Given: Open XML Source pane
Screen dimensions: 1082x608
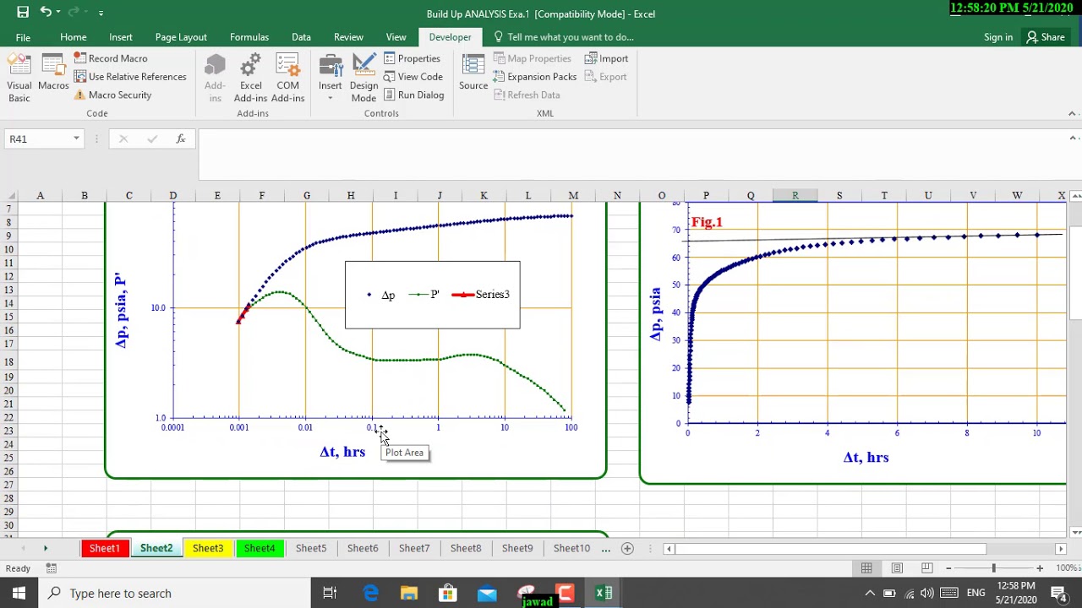Looking at the screenshot, I should pyautogui.click(x=473, y=73).
